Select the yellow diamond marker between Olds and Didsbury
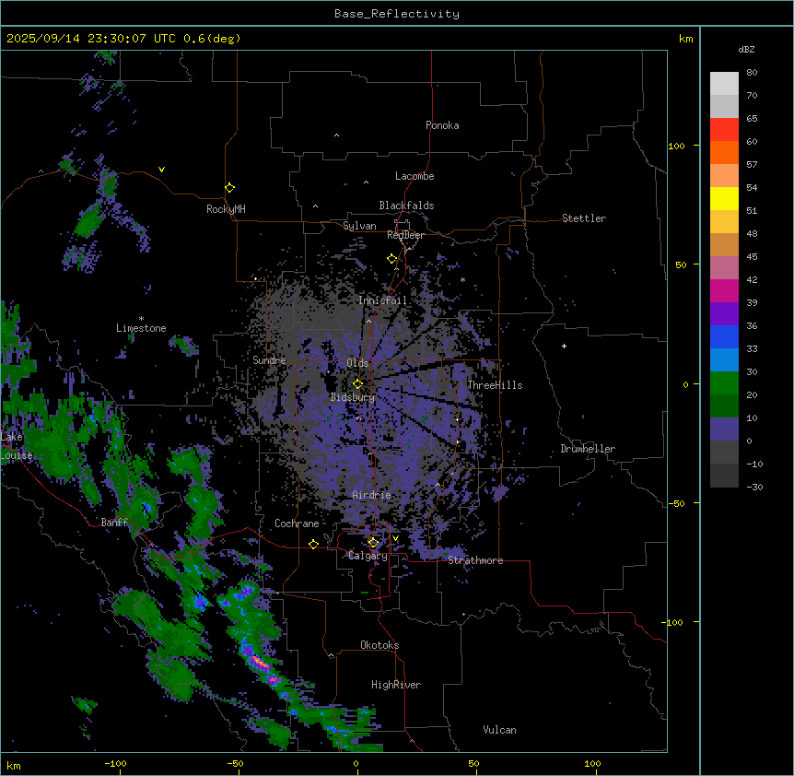Screen dimensions: 794x776 click(x=357, y=384)
